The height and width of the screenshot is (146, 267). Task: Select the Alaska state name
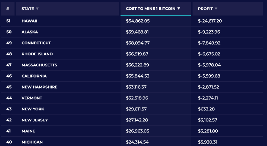tap(30, 32)
